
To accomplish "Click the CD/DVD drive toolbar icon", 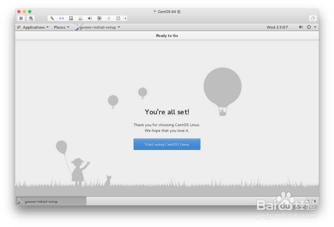I will coord(80,18).
